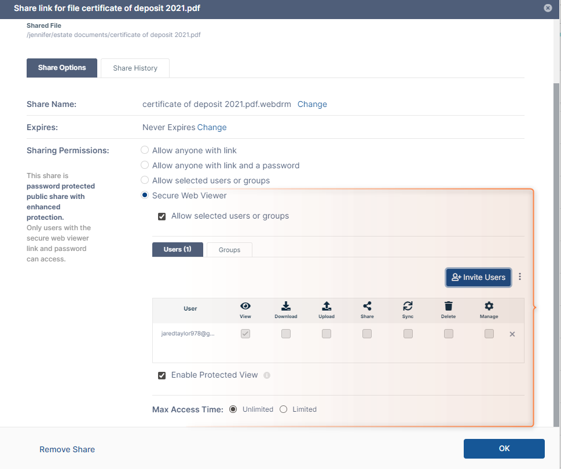Set Max Access Time to Limited
The height and width of the screenshot is (469, 561).
coord(284,409)
